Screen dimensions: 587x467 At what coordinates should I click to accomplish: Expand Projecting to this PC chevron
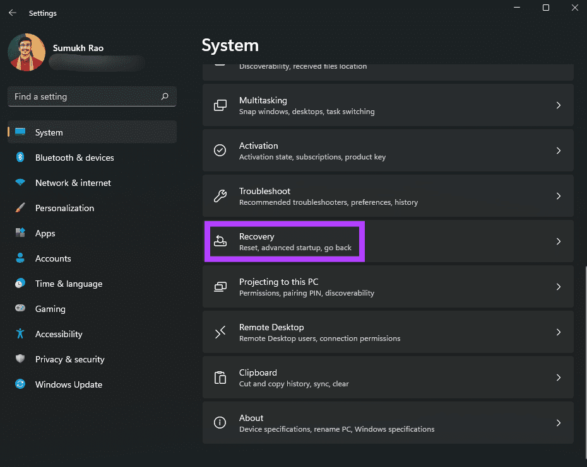[x=558, y=287]
